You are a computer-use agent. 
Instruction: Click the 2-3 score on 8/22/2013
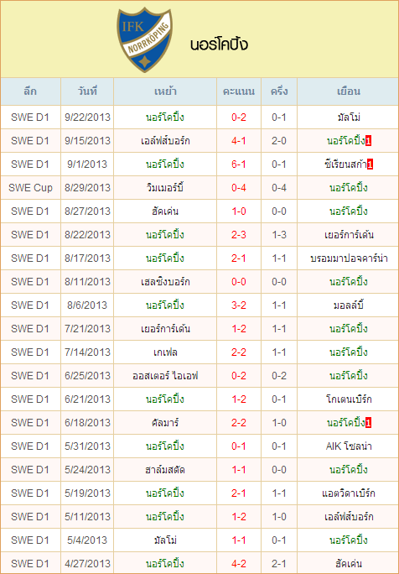pyautogui.click(x=238, y=235)
